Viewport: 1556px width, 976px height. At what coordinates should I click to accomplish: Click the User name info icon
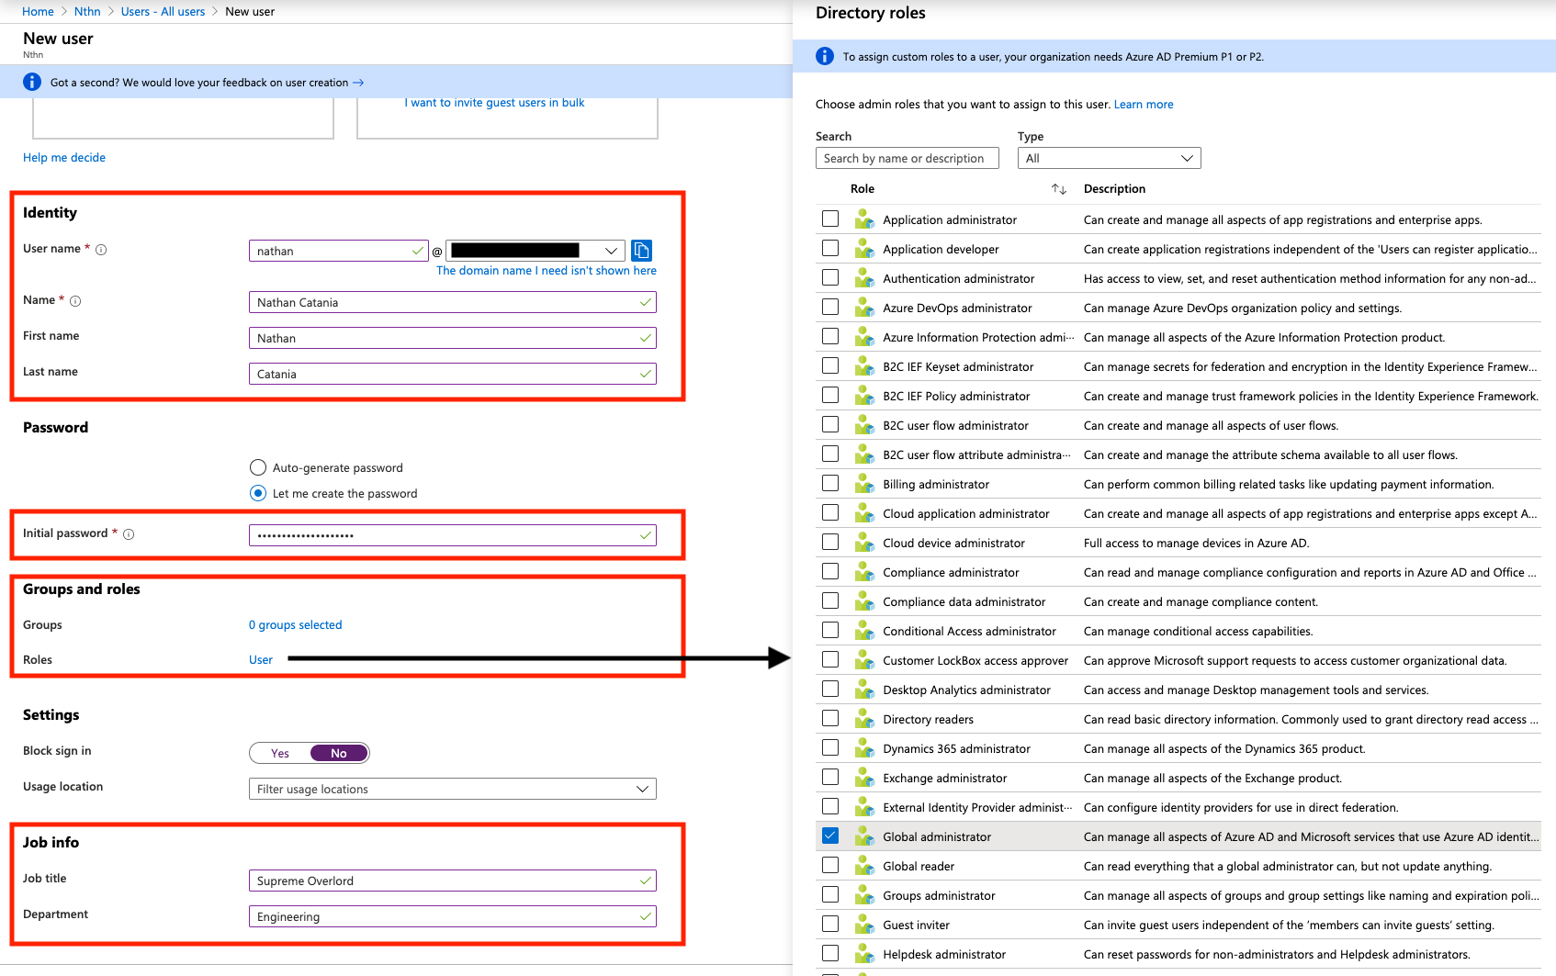coord(101,250)
